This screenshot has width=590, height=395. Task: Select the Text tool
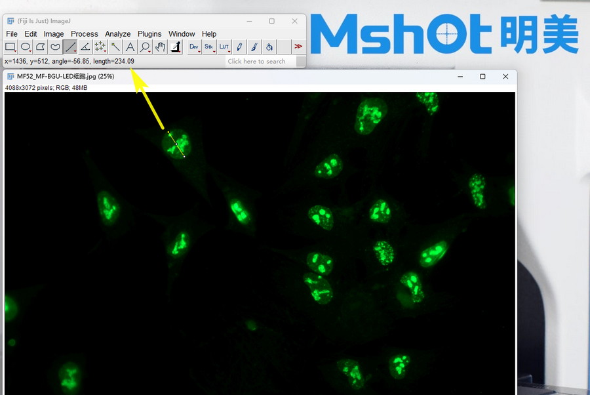(x=130, y=47)
